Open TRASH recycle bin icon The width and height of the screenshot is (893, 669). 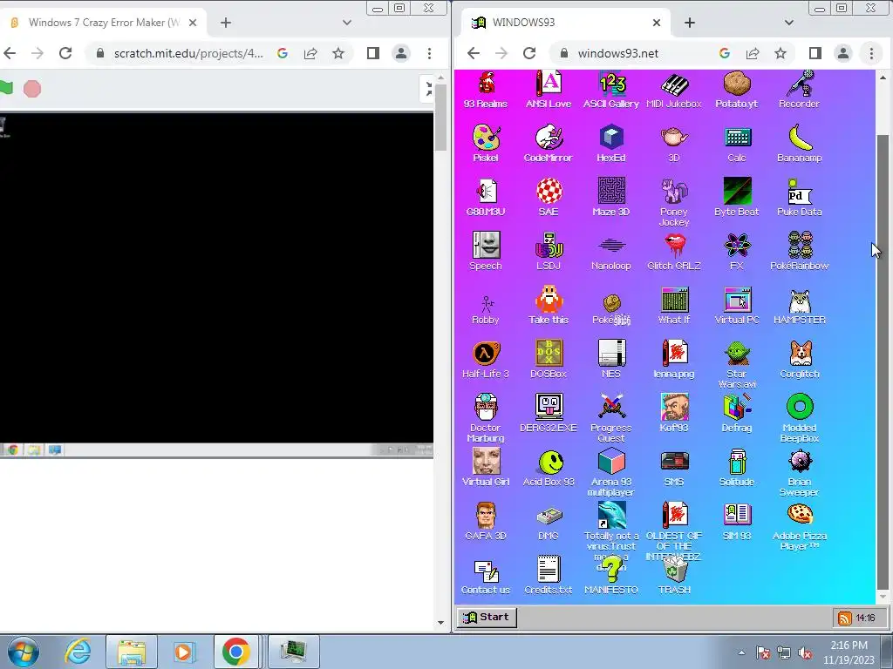click(674, 575)
